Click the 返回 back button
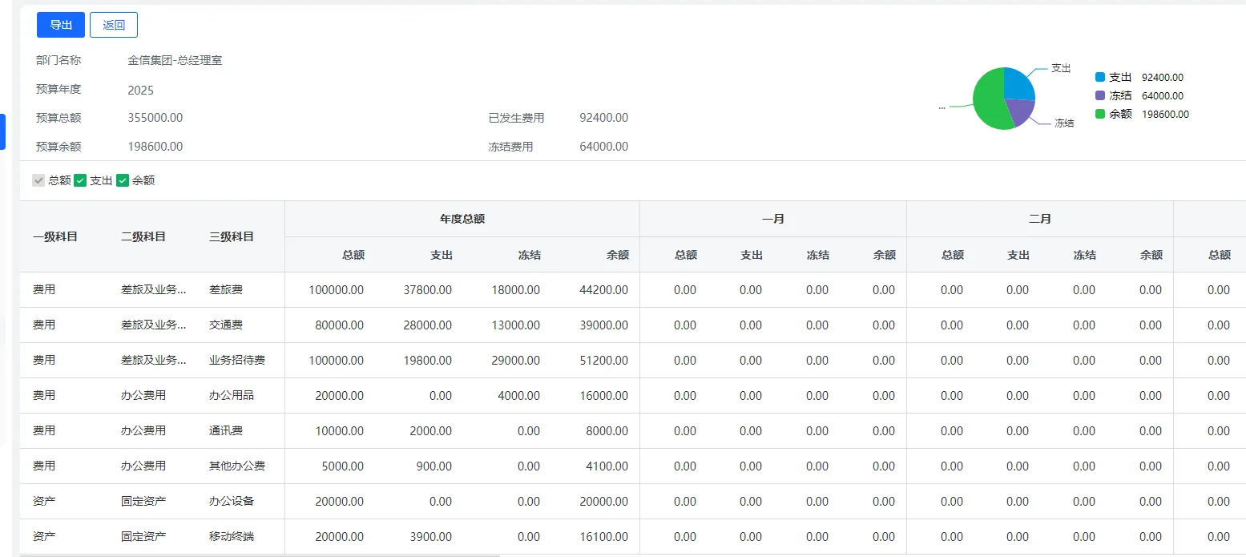 (x=114, y=25)
